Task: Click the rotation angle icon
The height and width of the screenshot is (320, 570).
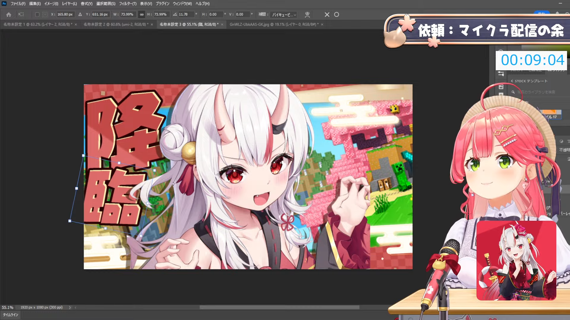Action: tap(175, 14)
